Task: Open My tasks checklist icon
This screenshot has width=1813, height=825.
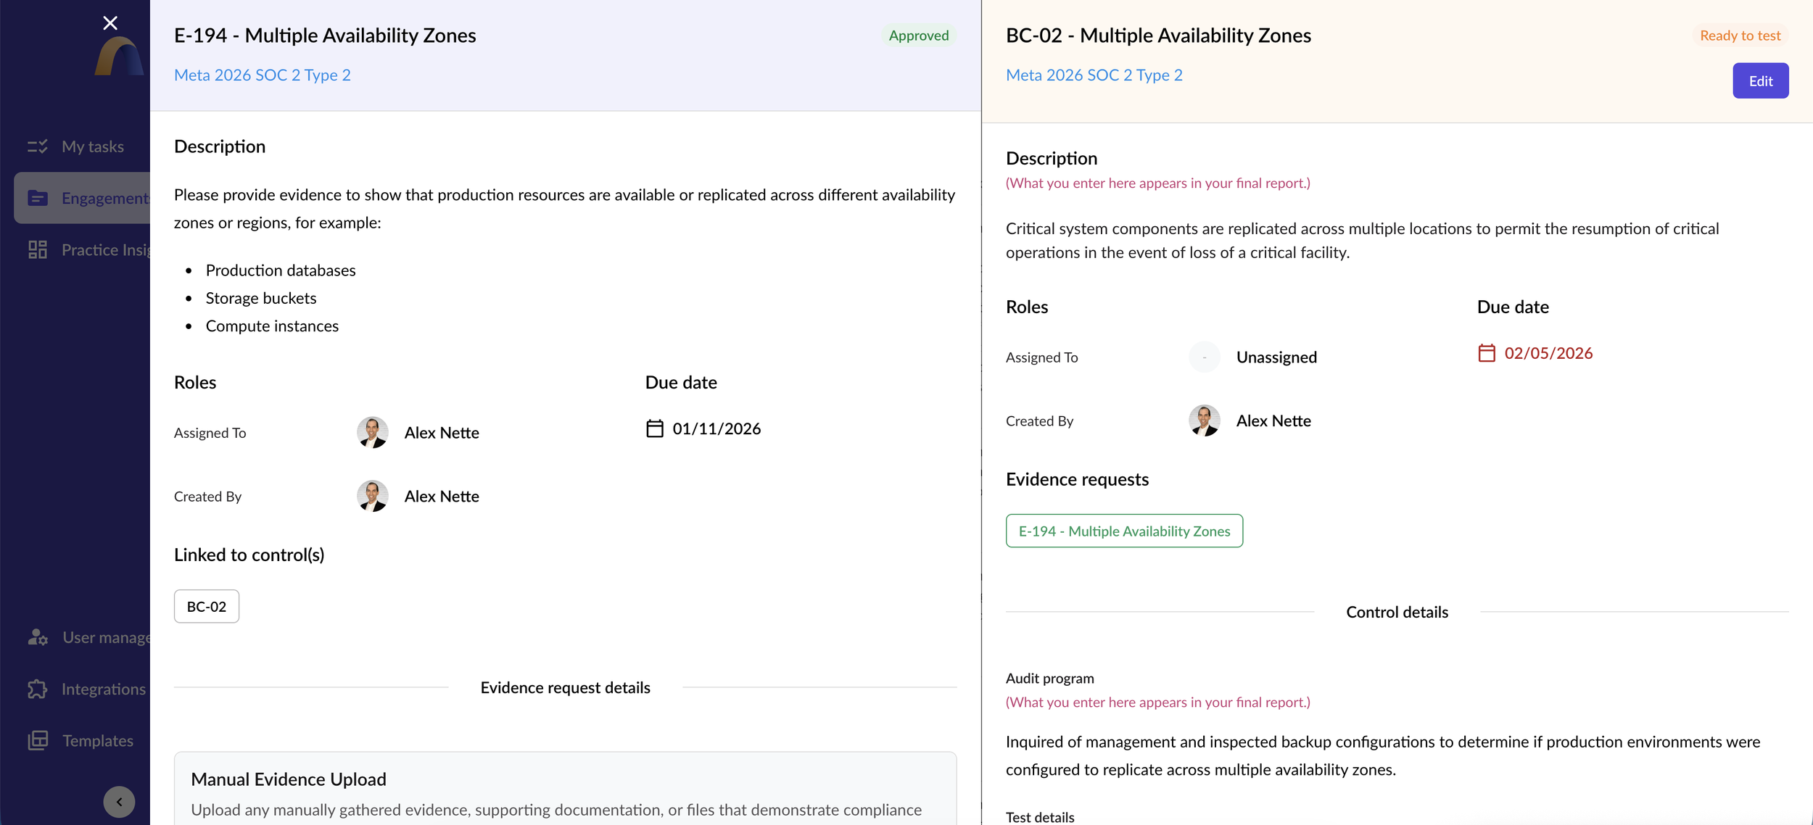Action: [x=38, y=146]
